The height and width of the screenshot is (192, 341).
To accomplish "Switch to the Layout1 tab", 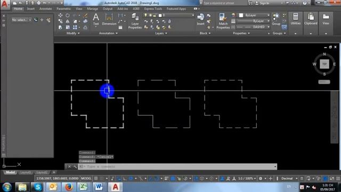I will click(26, 172).
